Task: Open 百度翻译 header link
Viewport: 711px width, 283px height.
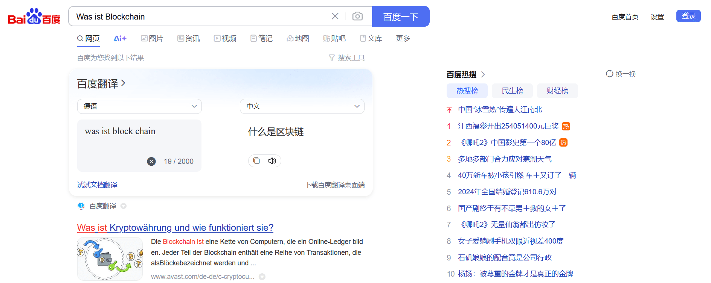Action: point(101,83)
